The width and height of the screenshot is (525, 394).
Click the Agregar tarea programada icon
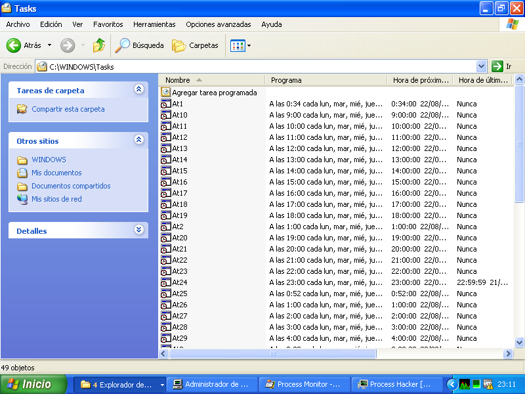[166, 93]
